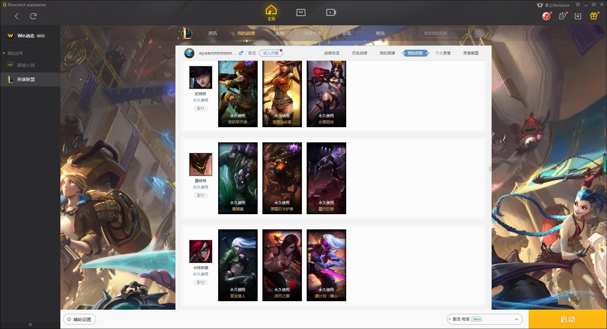Screen dimensions: 607x329
Task: Focus the 搜索我的英雄 search field
Action: tap(447, 33)
